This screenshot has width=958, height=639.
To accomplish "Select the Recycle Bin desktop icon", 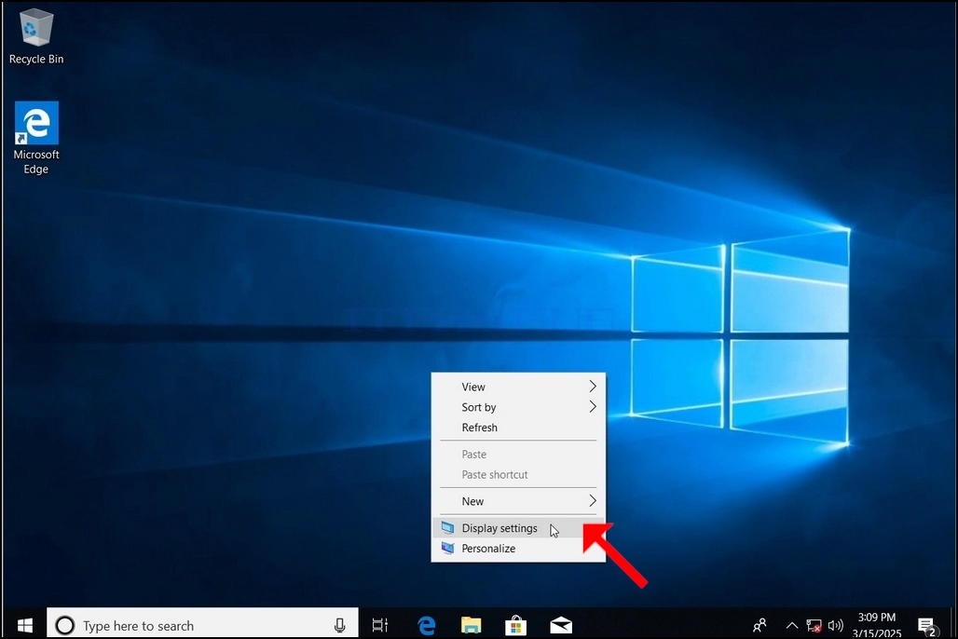I will 36,36.
